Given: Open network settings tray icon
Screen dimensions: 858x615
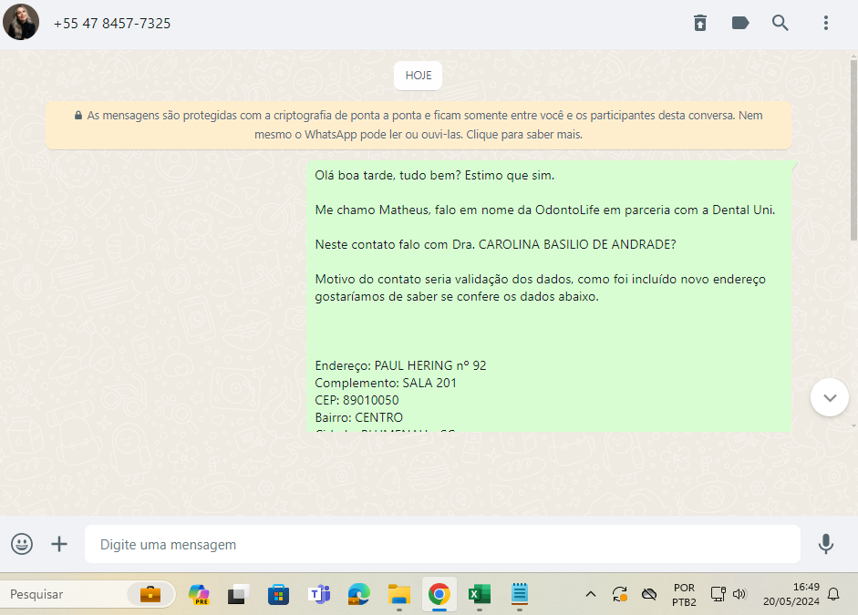Looking at the screenshot, I should coord(718,594).
